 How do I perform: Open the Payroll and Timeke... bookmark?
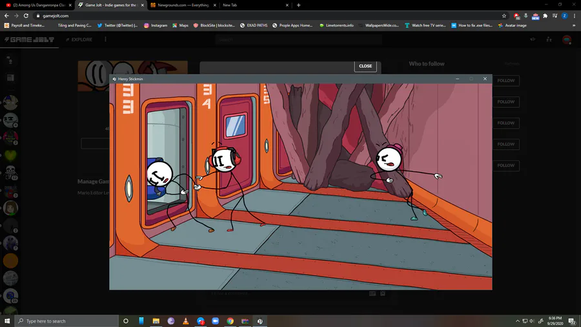[25, 25]
